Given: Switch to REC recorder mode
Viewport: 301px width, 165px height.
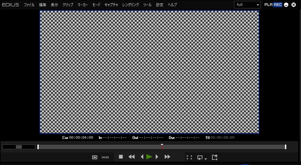Looking at the screenshot, I should click(x=278, y=5).
